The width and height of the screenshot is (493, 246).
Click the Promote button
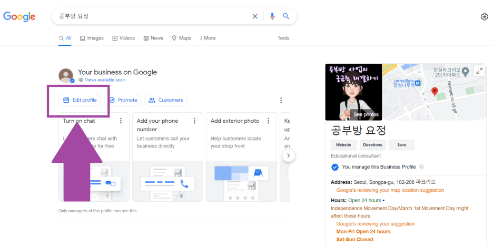tap(123, 100)
